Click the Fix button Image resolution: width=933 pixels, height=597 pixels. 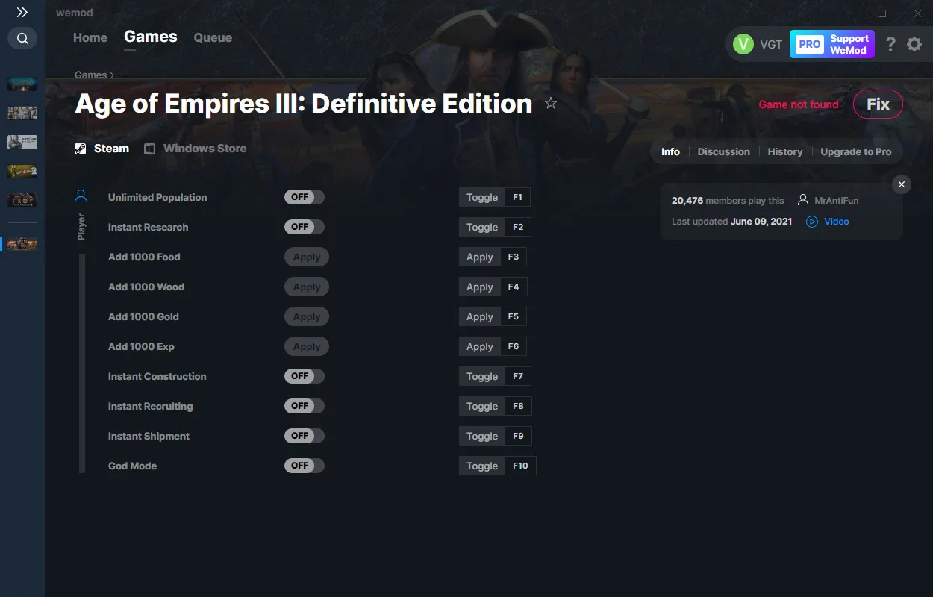click(x=878, y=104)
